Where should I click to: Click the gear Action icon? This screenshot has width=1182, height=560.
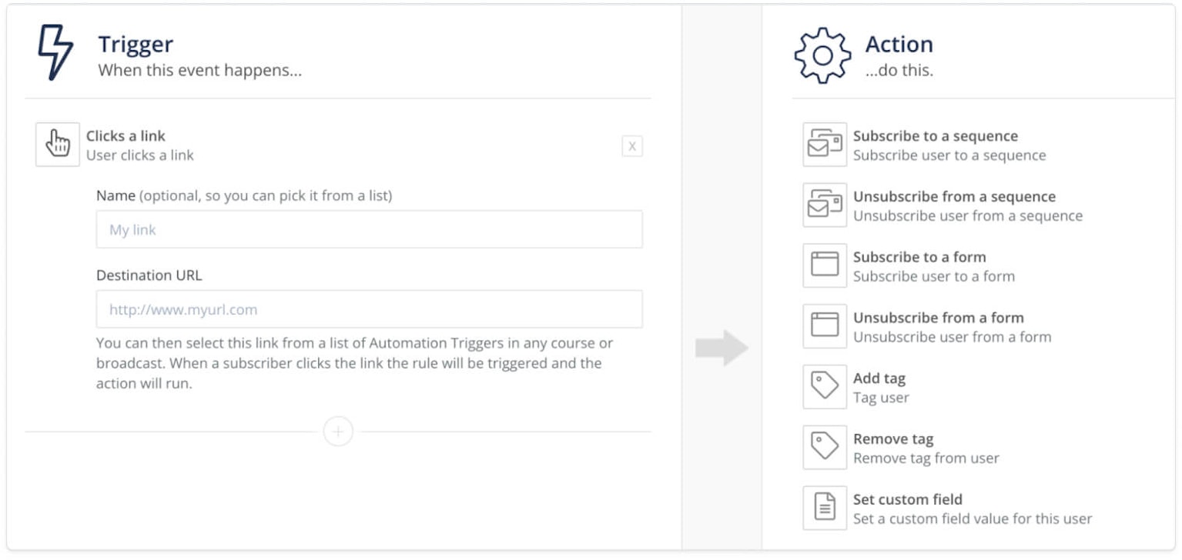(x=824, y=54)
